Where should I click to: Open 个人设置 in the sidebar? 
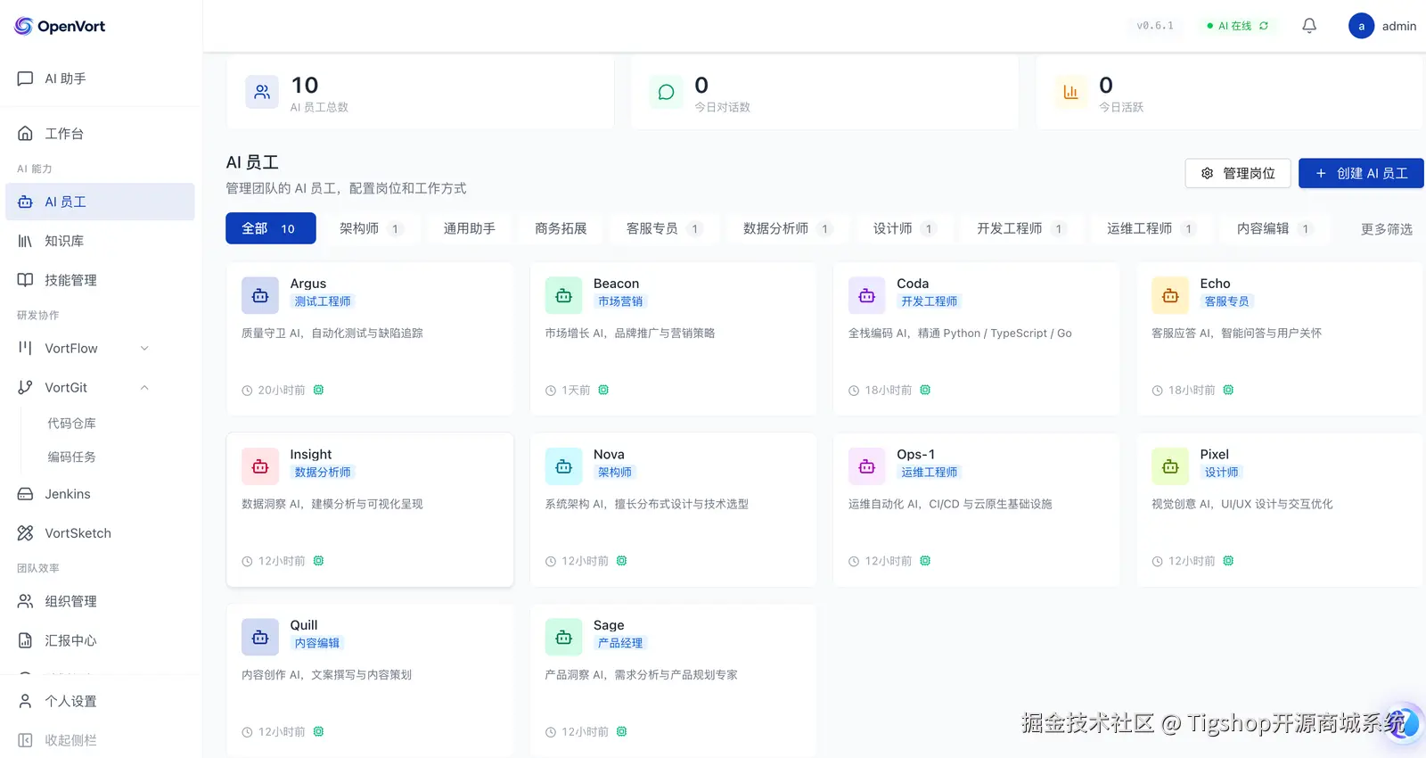pyautogui.click(x=100, y=702)
